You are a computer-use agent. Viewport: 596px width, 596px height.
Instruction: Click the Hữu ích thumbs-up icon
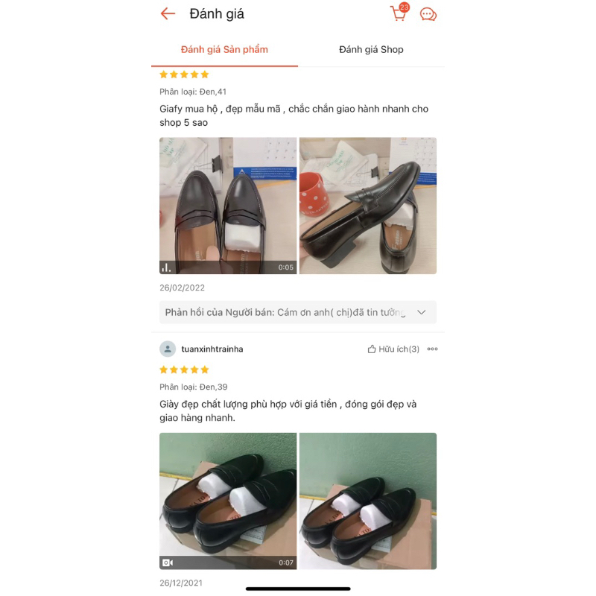371,349
